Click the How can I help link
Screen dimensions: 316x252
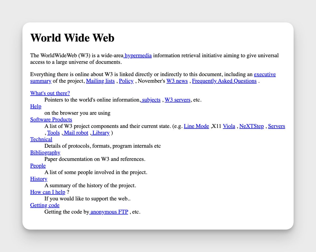48,192
